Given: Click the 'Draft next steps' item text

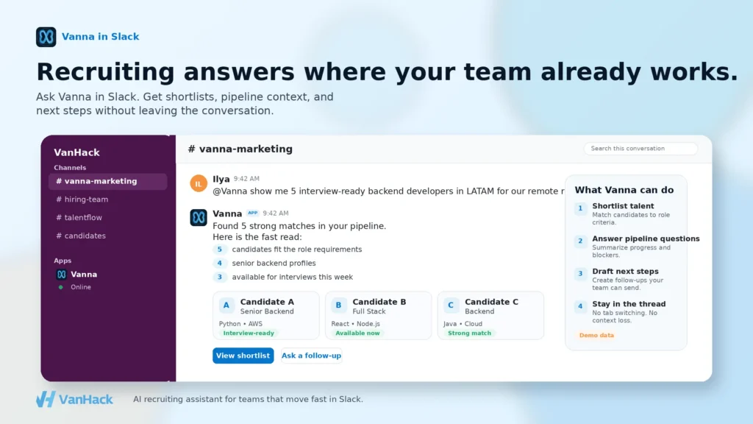Looking at the screenshot, I should tap(625, 271).
